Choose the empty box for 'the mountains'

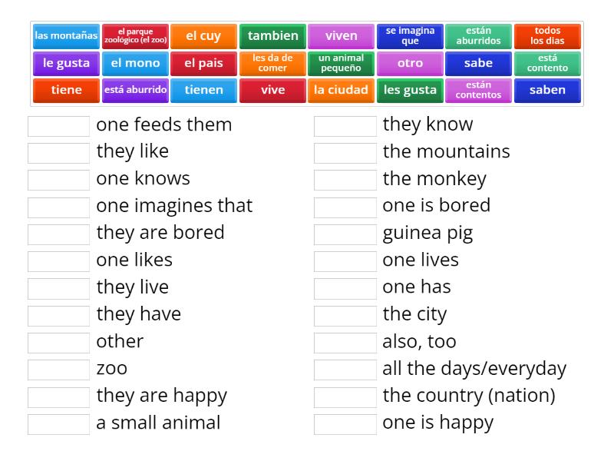coord(345,152)
